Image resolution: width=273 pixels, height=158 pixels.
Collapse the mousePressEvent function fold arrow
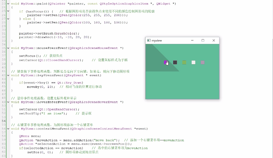point(8,48)
